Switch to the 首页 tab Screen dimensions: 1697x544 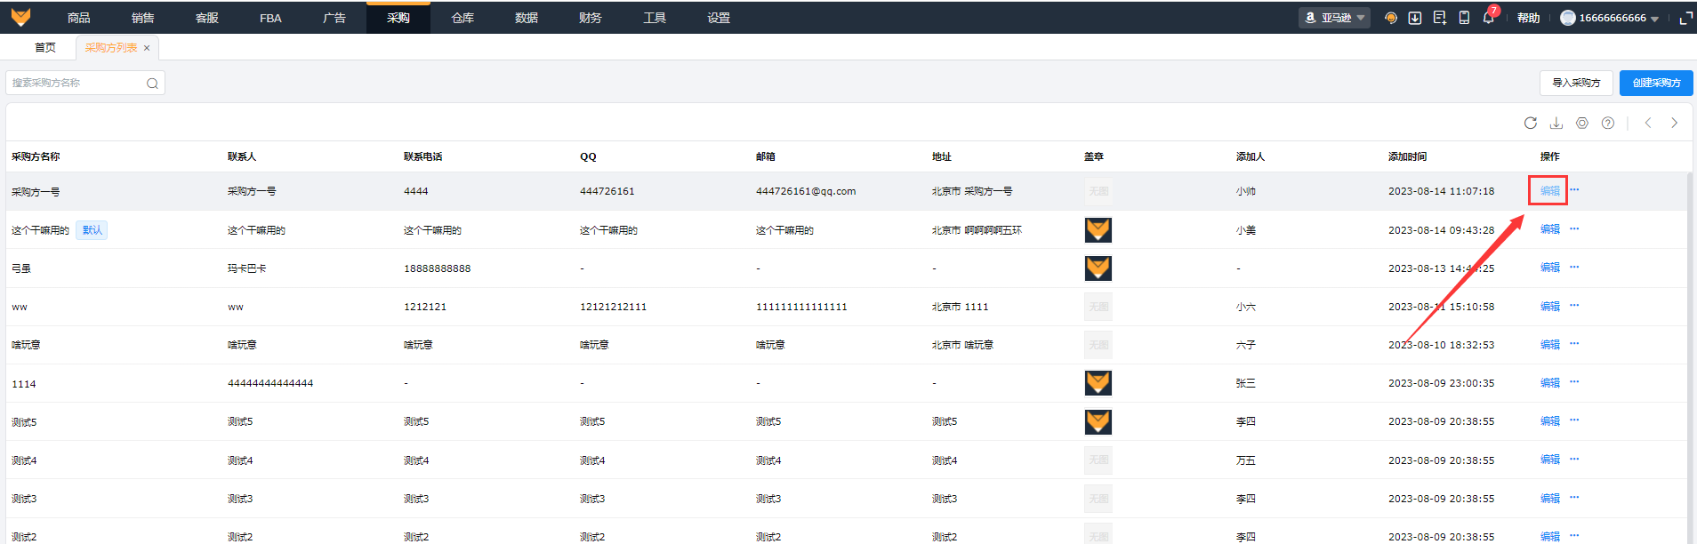point(45,48)
